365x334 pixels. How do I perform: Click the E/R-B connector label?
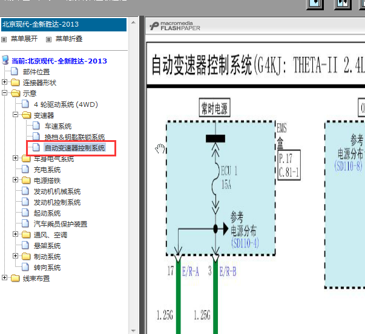(x=228, y=272)
